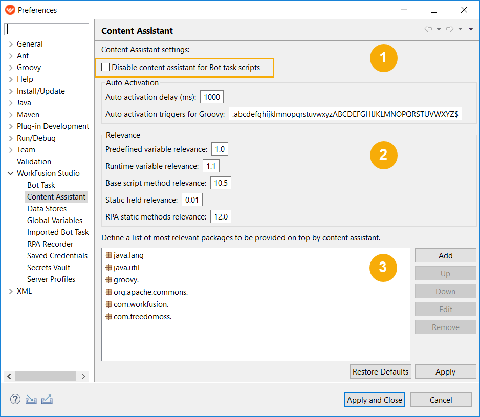Expand the Groovy tree node
480x417 pixels.
click(x=11, y=68)
